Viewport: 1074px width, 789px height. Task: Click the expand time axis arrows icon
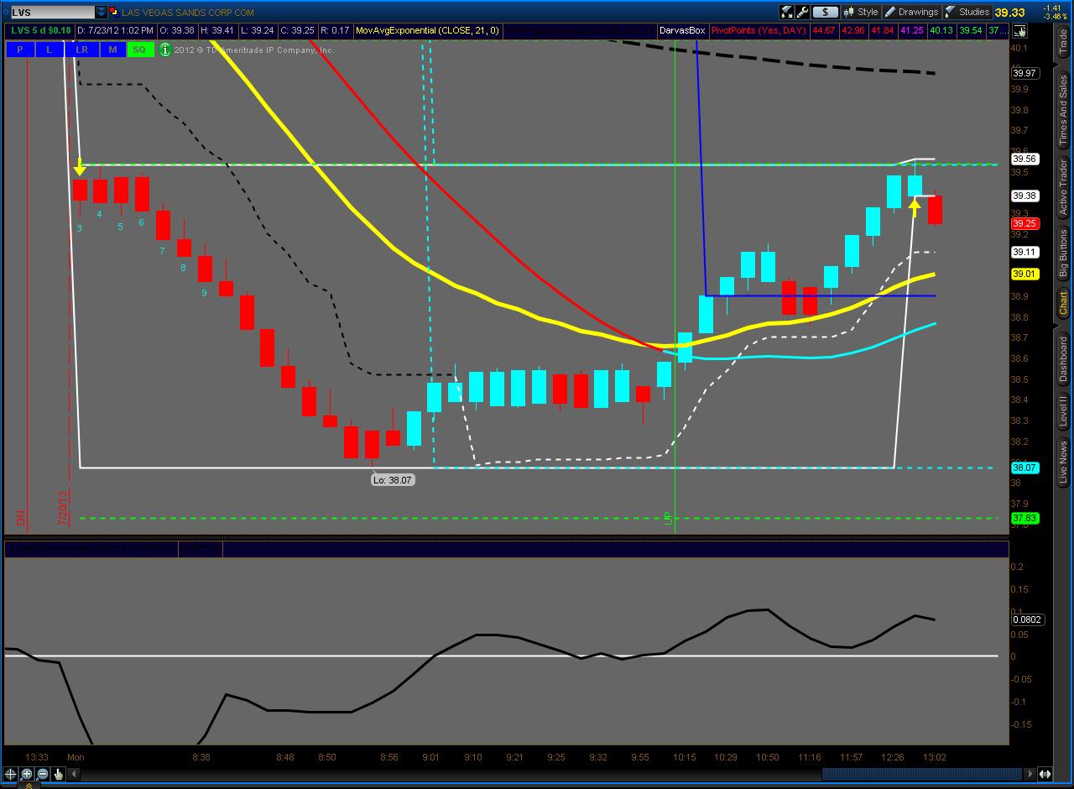click(x=1045, y=774)
